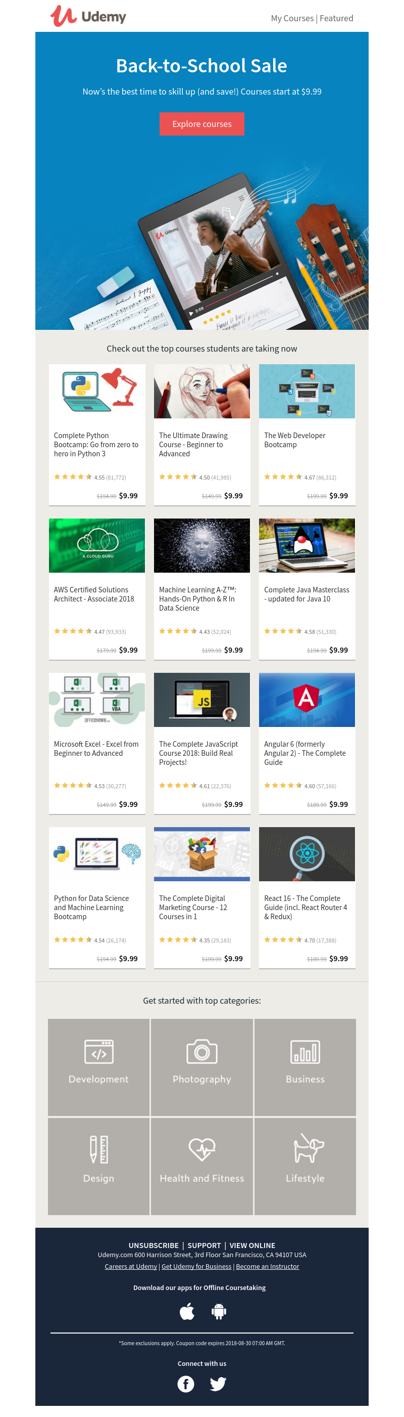Open The Ultimate Drawing Course thumbnail

(x=201, y=391)
